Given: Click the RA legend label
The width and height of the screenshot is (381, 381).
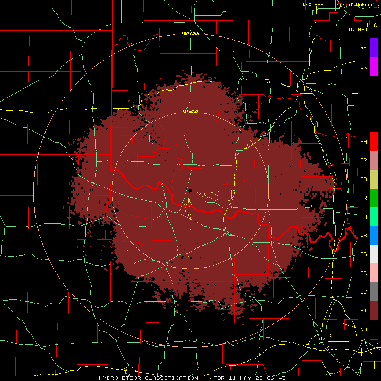Looking at the screenshot, I should (363, 217).
